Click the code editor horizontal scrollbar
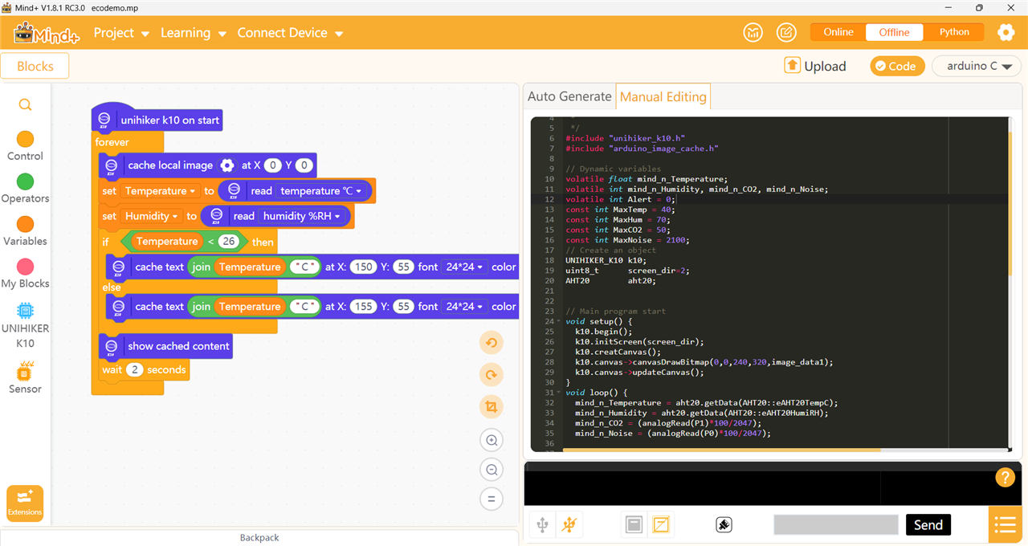This screenshot has height=546, width=1028. pos(721,450)
